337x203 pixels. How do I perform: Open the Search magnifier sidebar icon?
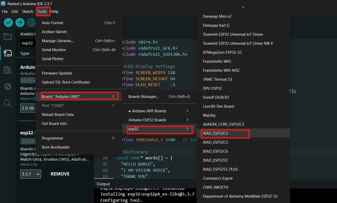(x=8, y=103)
